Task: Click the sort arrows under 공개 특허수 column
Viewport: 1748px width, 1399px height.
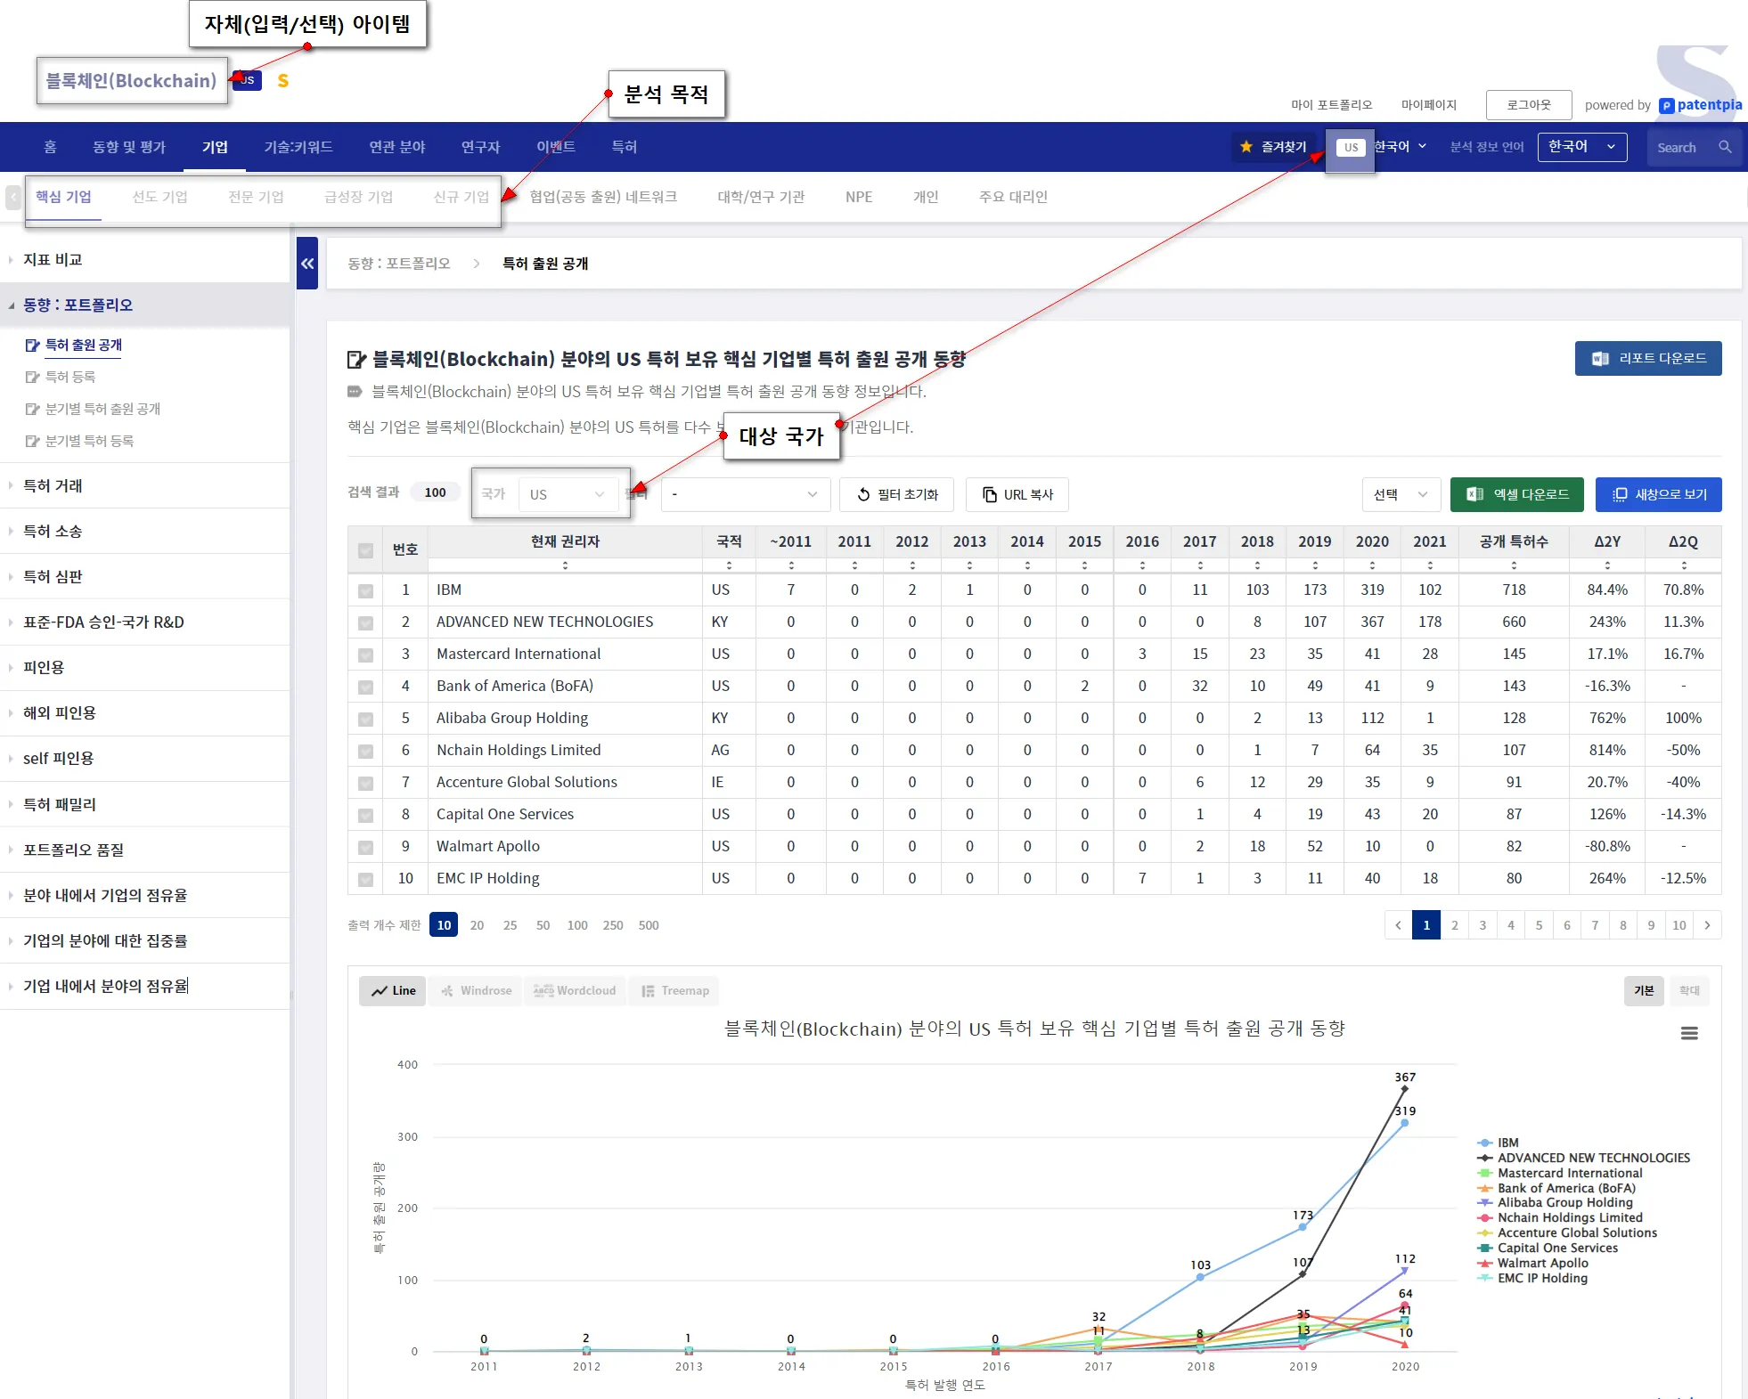Action: tap(1514, 565)
